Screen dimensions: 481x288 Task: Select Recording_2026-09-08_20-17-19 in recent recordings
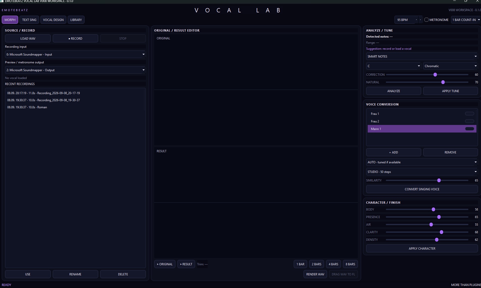75,93
